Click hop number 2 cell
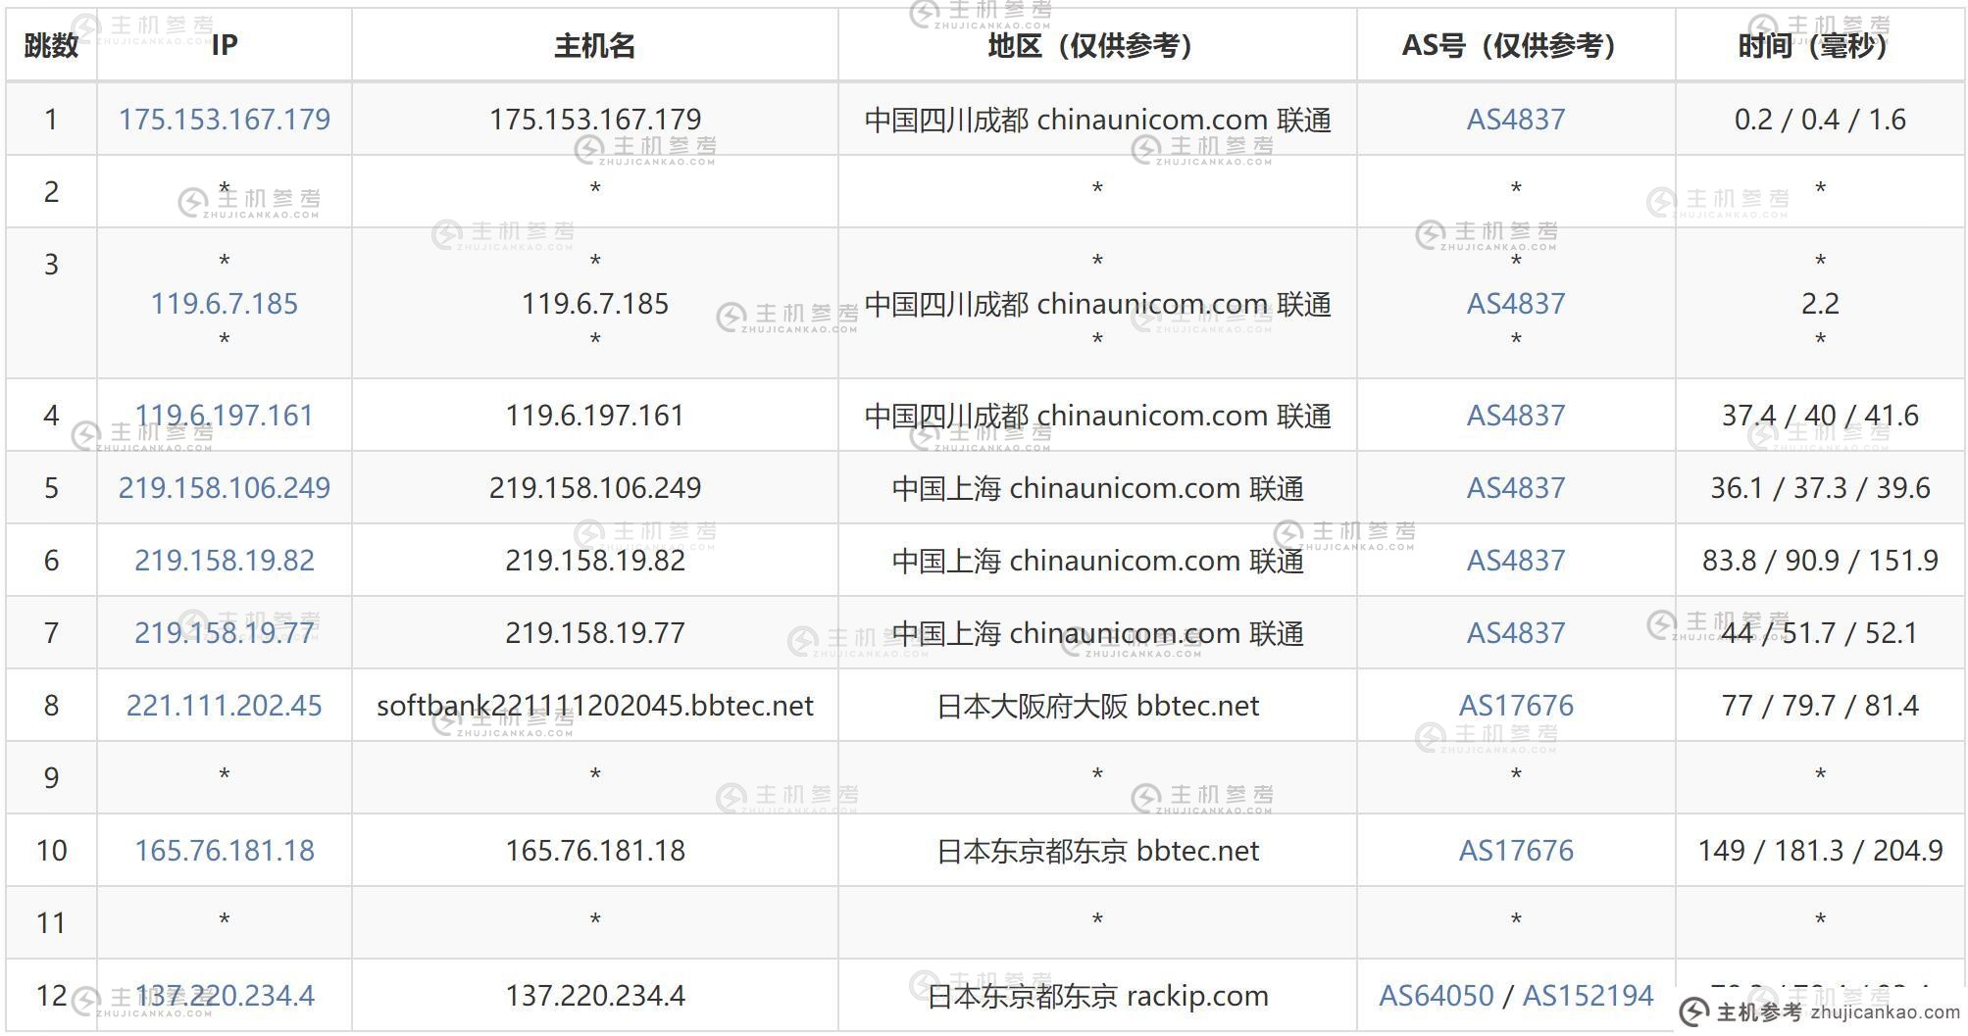The width and height of the screenshot is (1968, 1036). coord(51,192)
